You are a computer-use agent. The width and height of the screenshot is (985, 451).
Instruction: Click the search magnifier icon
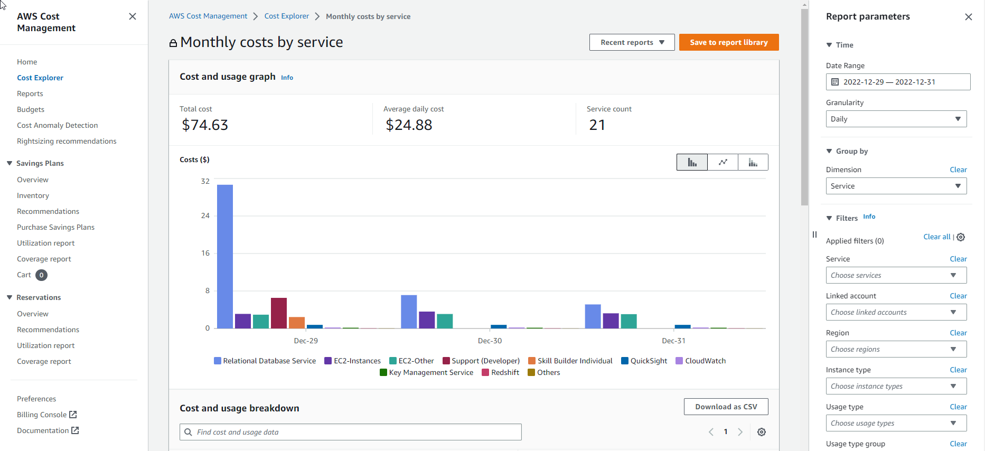coord(188,432)
